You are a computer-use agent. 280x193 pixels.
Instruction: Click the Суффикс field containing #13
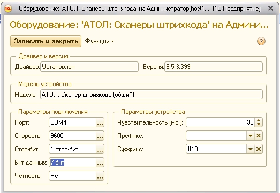click(x=216, y=149)
